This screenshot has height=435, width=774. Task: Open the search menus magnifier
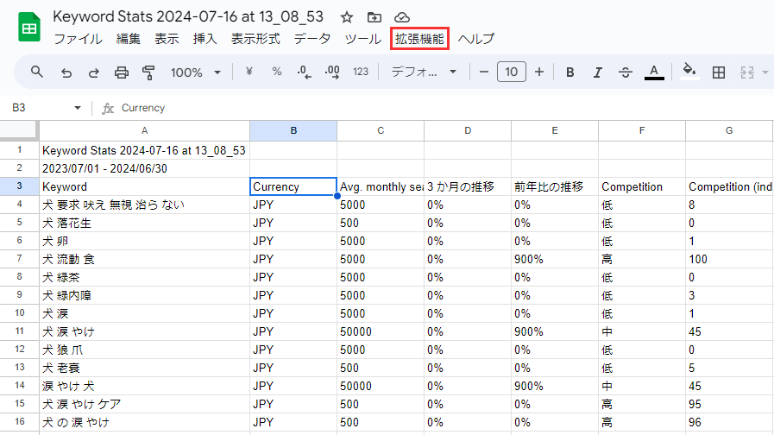click(x=36, y=72)
